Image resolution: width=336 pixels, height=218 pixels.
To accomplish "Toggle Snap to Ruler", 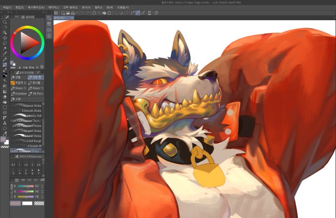I will click(x=132, y=13).
